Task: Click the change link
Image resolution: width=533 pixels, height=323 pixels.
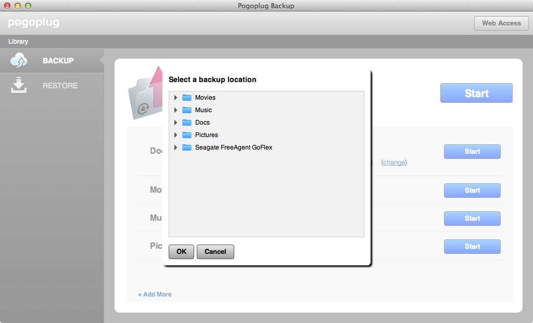Action: coord(394,163)
